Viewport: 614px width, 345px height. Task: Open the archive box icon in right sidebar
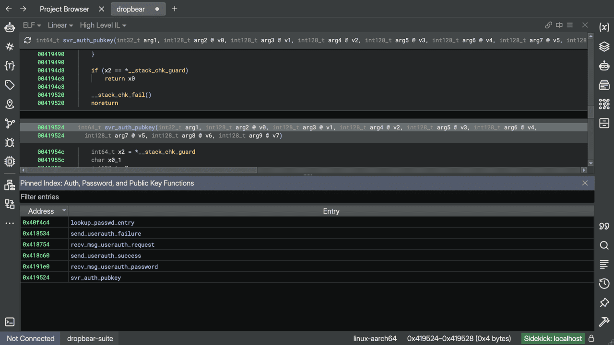(604, 123)
